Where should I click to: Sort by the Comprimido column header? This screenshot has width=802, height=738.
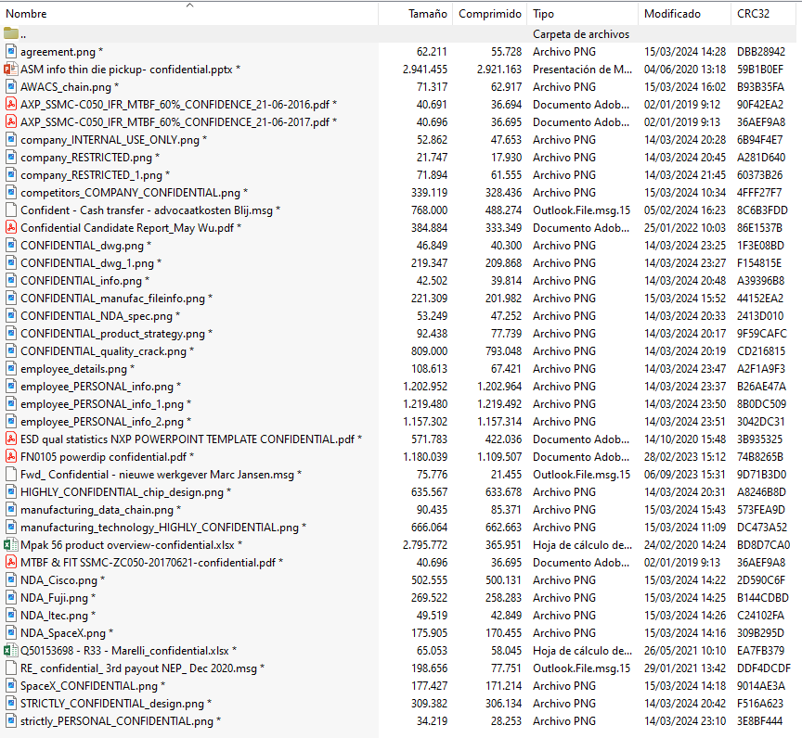pos(489,14)
